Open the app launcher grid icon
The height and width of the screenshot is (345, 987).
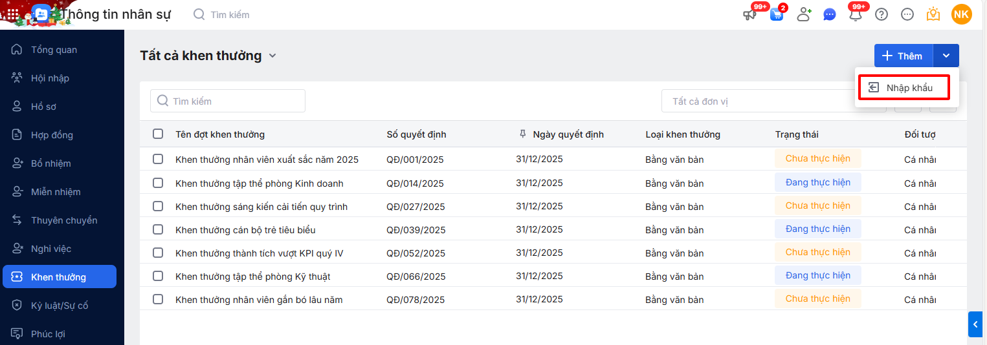coord(13,14)
